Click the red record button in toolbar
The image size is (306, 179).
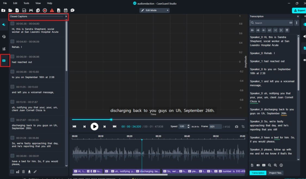(x=45, y=10)
